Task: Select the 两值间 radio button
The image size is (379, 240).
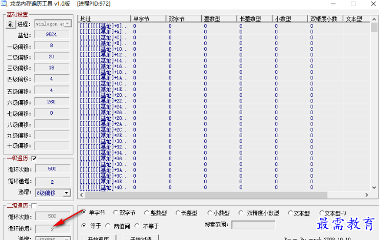Action: click(108, 226)
